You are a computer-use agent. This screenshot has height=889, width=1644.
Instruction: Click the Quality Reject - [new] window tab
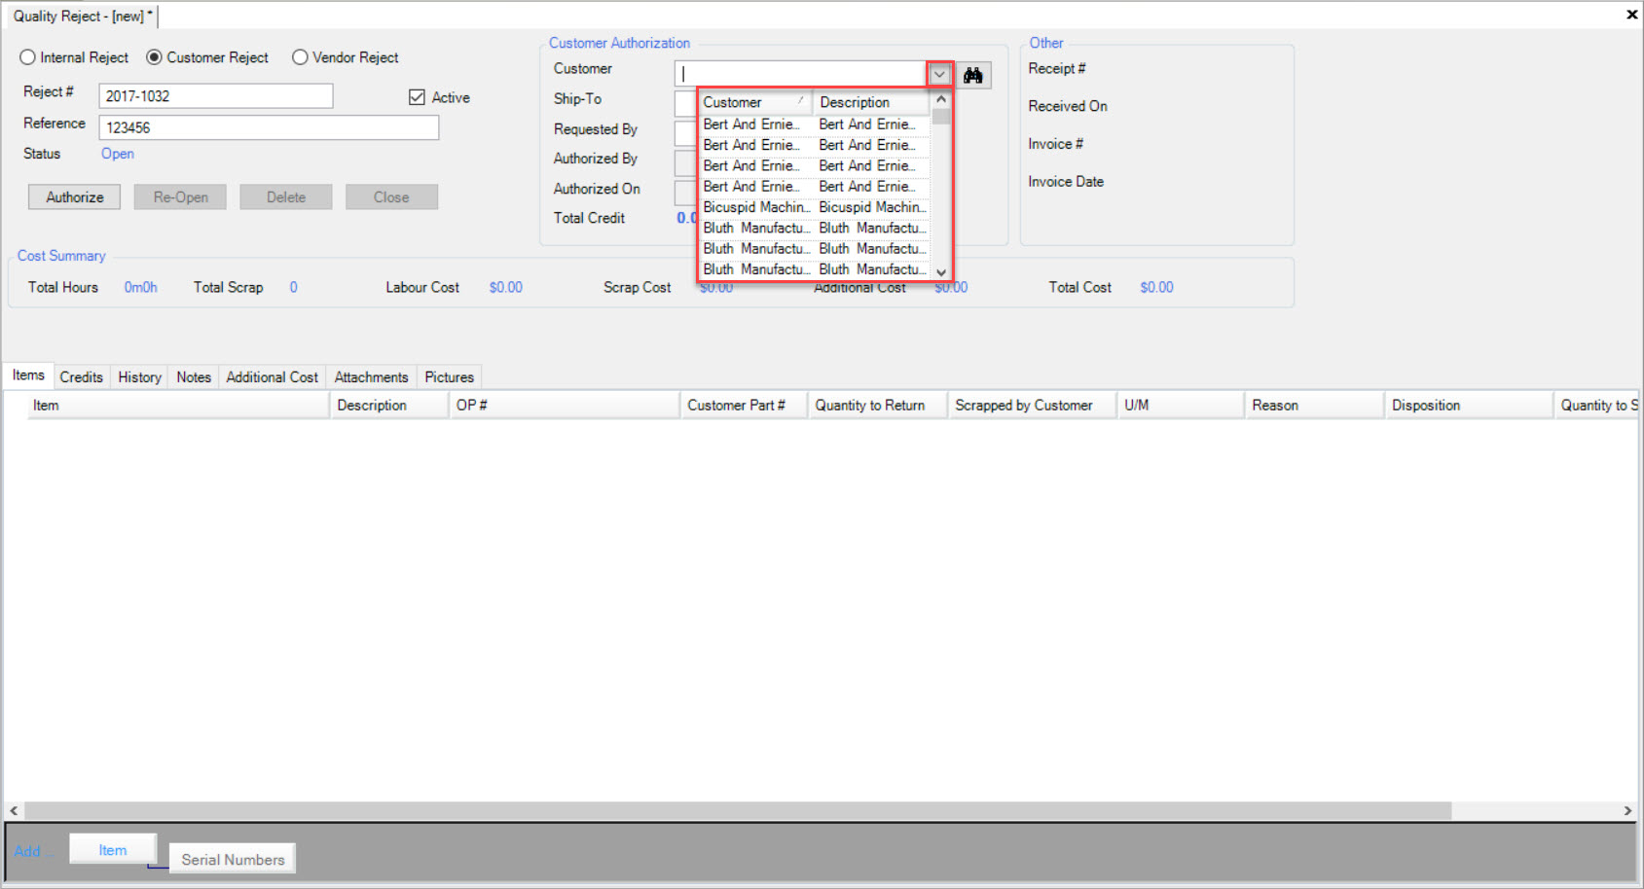point(82,16)
